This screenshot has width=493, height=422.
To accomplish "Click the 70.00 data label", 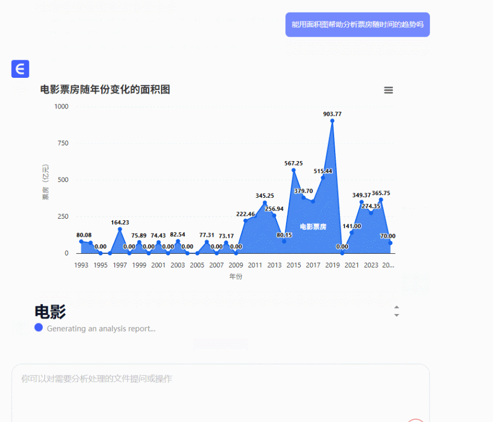I will tap(388, 236).
